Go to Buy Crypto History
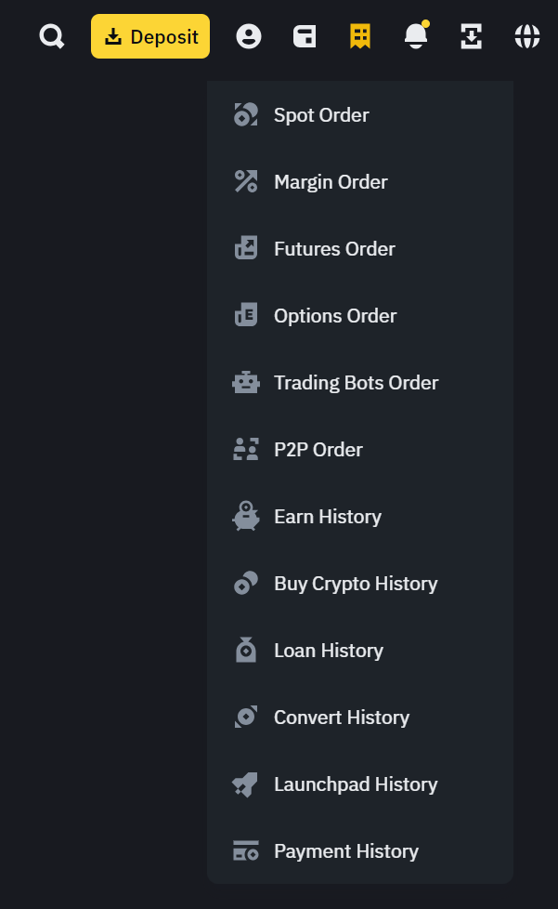This screenshot has height=909, width=558. coord(360,584)
